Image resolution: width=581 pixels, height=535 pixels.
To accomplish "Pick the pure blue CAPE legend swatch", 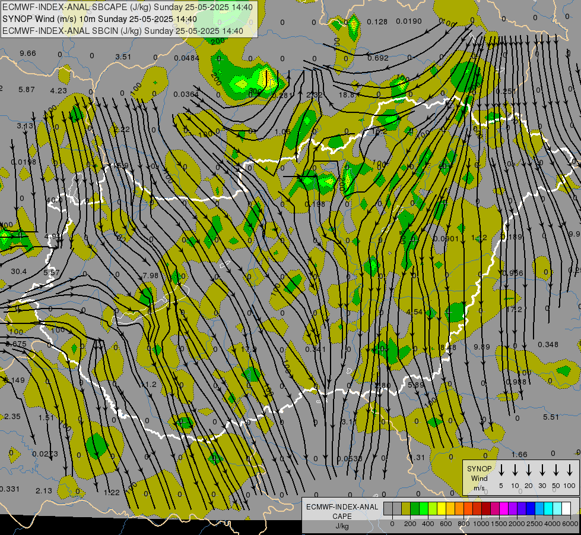I will (530, 508).
